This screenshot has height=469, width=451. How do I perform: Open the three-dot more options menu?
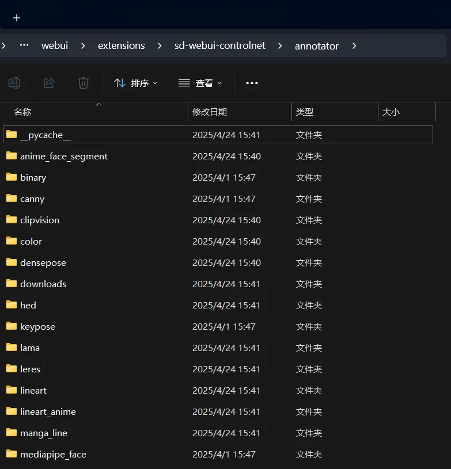252,83
